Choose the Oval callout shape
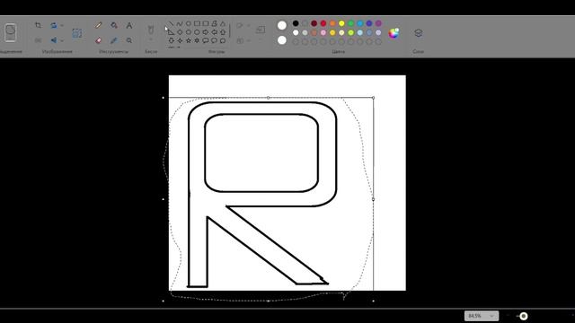This screenshot has height=323, width=575. click(214, 40)
